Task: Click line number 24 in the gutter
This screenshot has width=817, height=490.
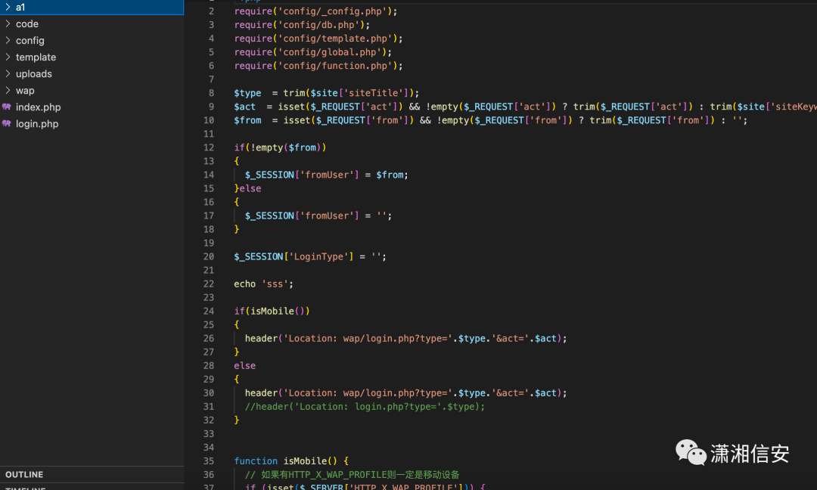Action: 209,311
